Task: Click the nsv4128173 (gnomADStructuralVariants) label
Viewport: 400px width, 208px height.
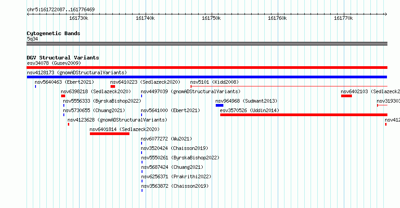Action: pos(77,72)
